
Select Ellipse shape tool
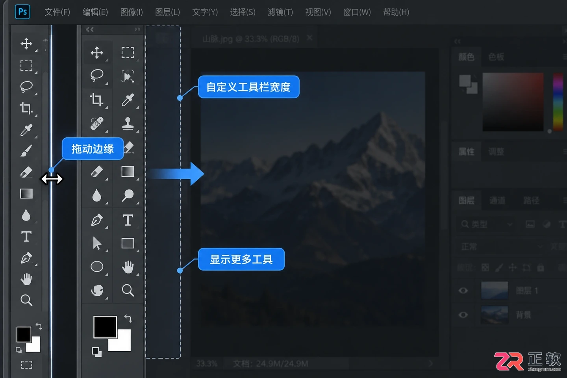coord(97,267)
